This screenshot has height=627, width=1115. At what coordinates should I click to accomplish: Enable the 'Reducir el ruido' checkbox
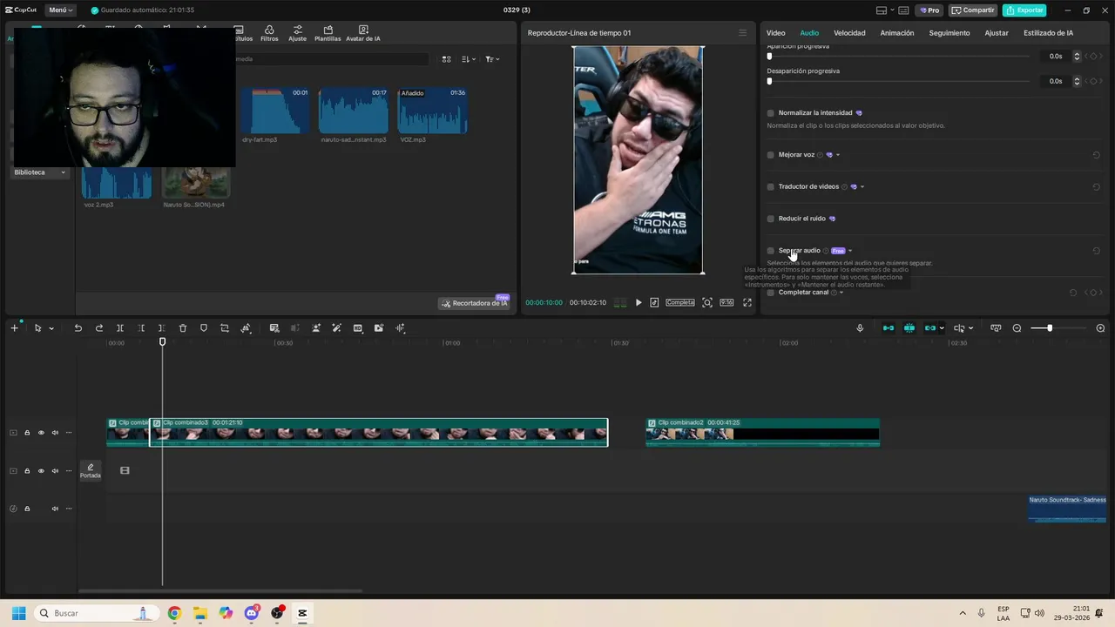[770, 219]
